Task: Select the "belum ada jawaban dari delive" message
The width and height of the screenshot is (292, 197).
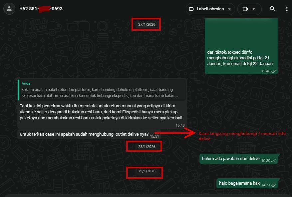Action: (x=231, y=159)
